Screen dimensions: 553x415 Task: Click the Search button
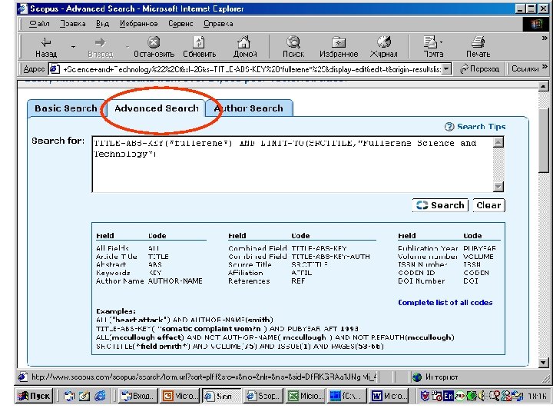(x=440, y=205)
